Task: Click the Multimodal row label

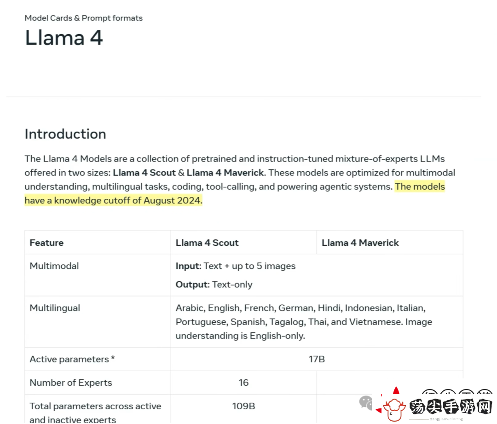Action: point(54,266)
